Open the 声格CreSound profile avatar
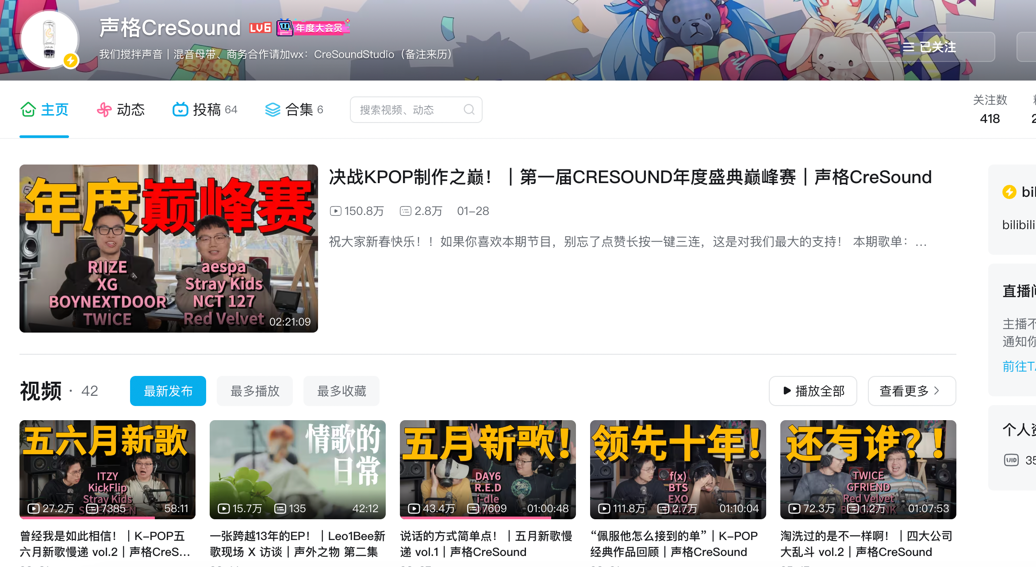This screenshot has height=567, width=1036. click(50, 39)
